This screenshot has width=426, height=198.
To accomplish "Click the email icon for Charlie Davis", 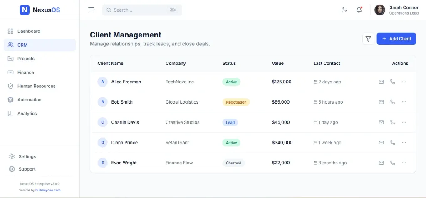I will (x=381, y=122).
